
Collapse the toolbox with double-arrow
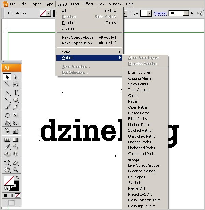(3, 62)
